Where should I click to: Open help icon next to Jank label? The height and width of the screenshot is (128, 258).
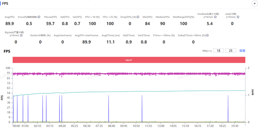[x=238, y=17]
